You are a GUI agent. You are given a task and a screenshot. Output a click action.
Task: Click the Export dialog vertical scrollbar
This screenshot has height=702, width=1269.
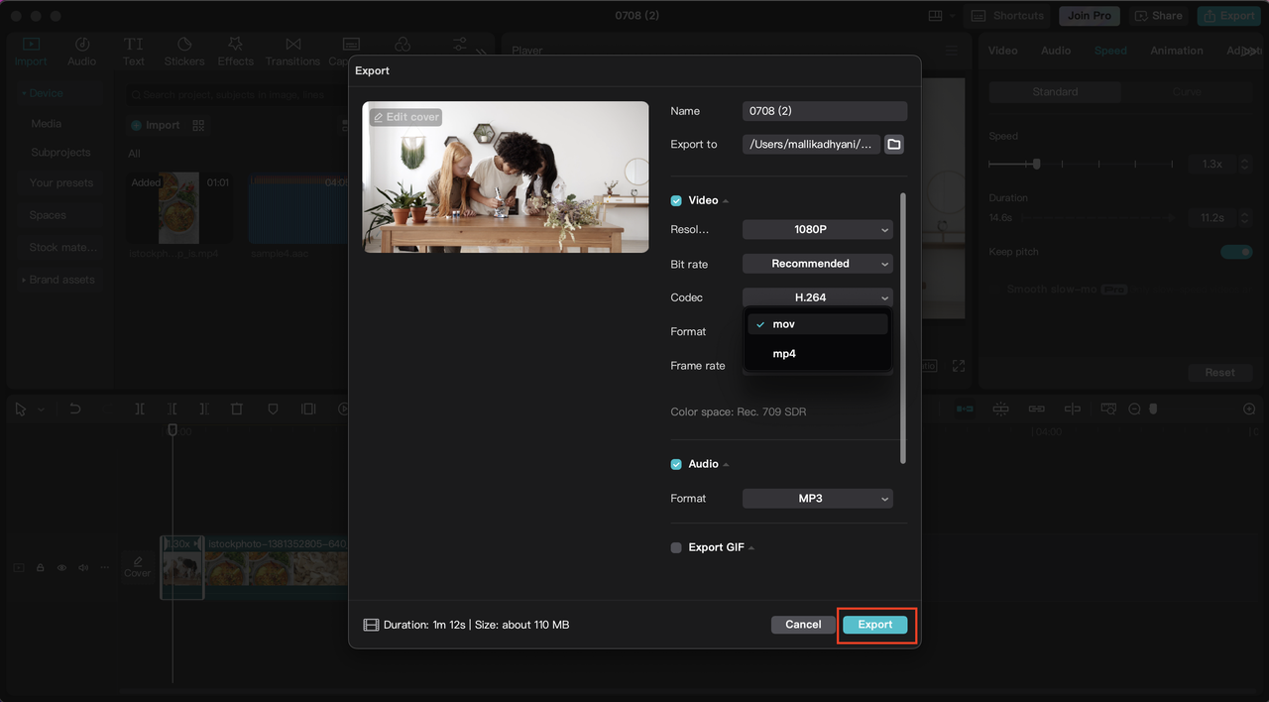[x=903, y=327]
